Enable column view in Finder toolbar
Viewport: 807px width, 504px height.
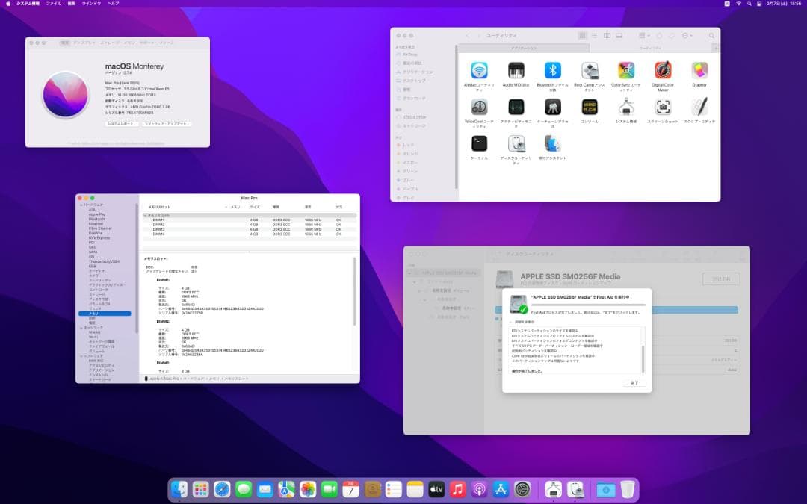[x=607, y=35]
